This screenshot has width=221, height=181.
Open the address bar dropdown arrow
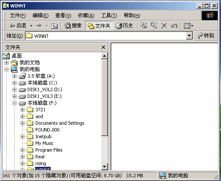[x=189, y=36]
